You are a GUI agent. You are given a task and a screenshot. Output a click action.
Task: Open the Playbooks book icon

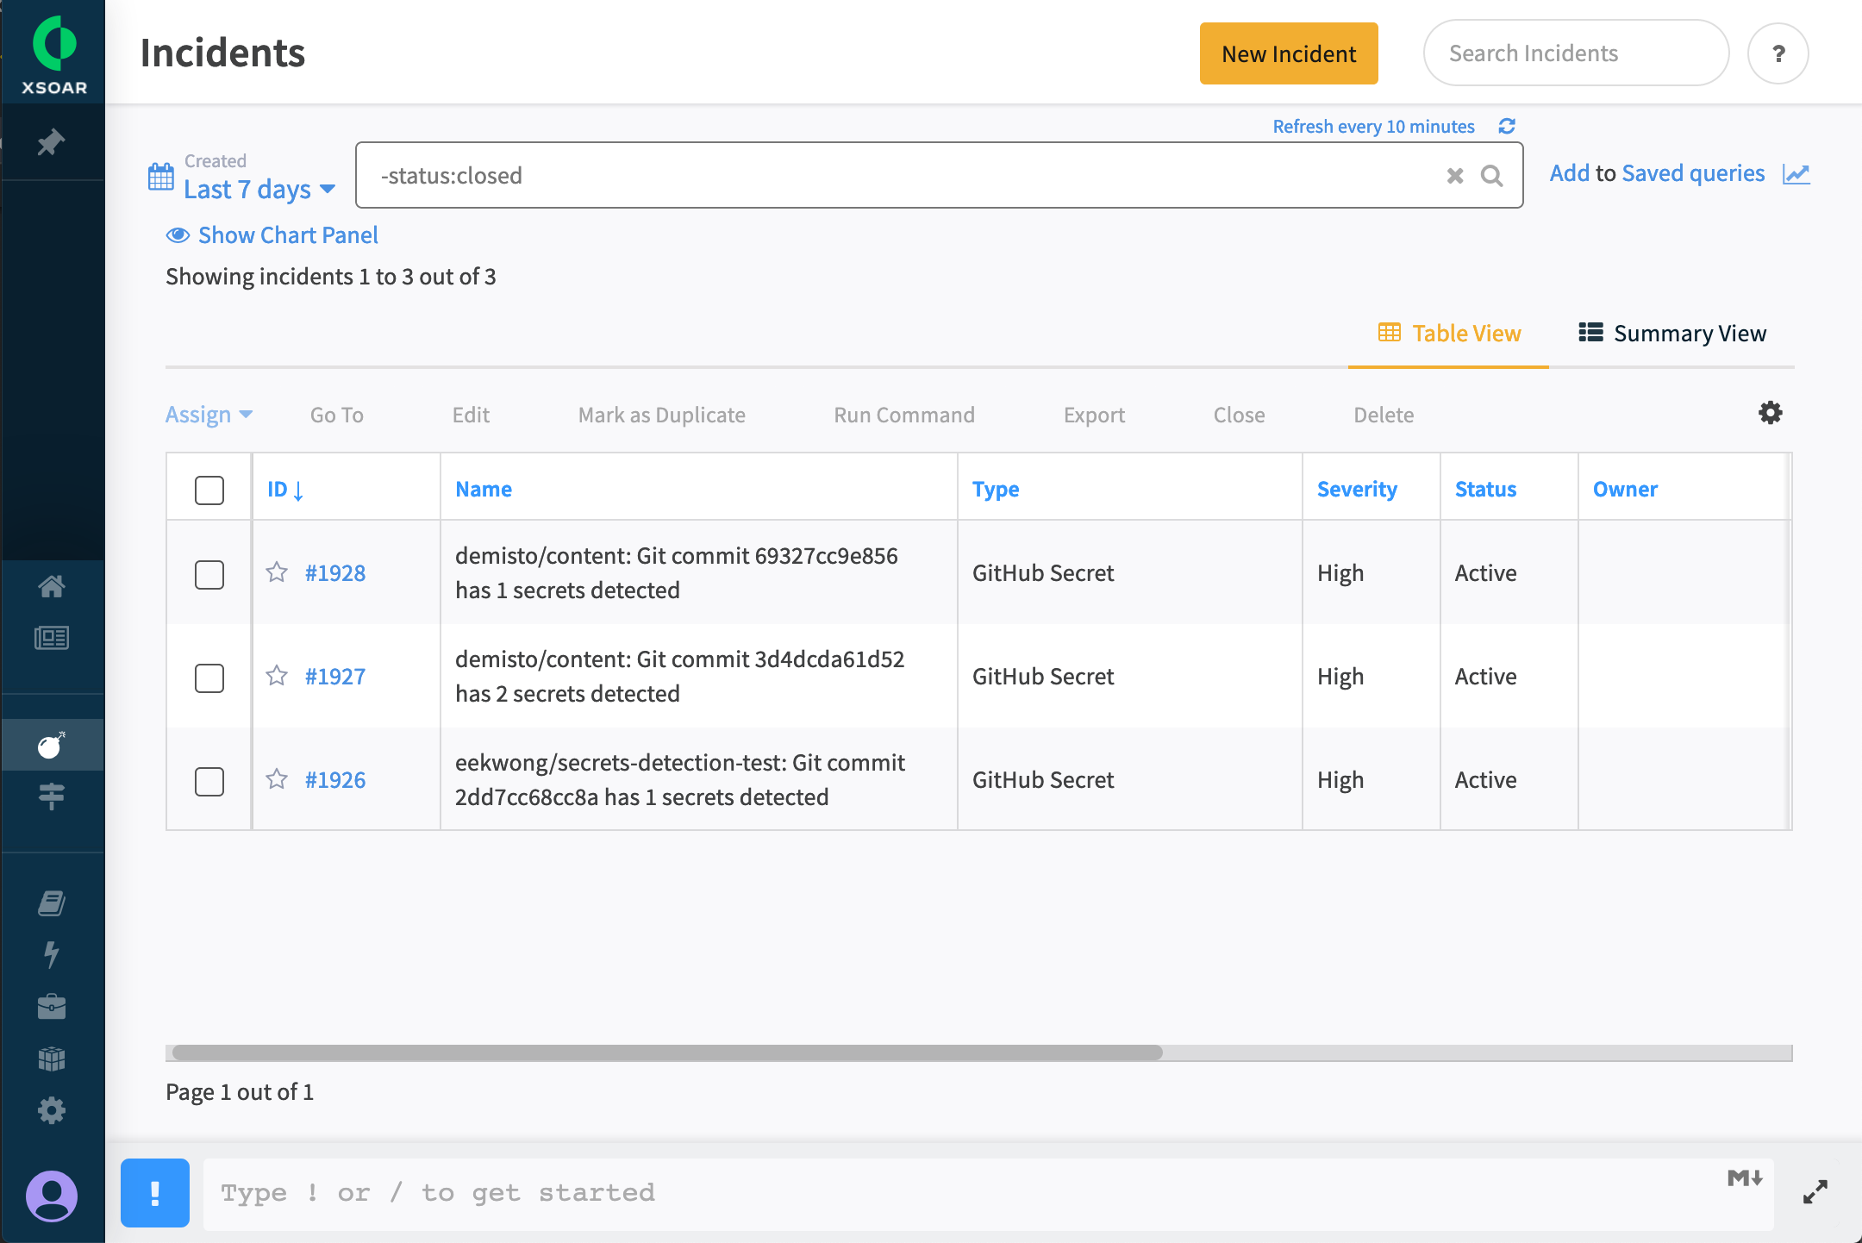point(51,903)
